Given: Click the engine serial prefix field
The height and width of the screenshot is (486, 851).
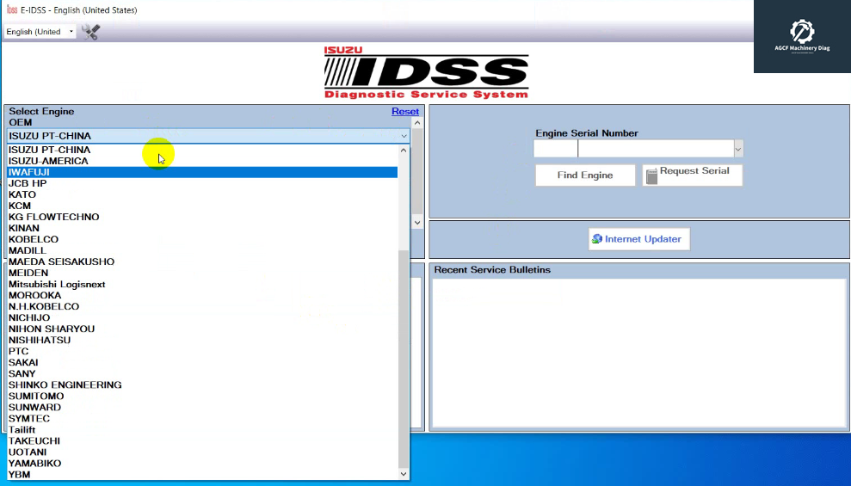Looking at the screenshot, I should click(556, 149).
